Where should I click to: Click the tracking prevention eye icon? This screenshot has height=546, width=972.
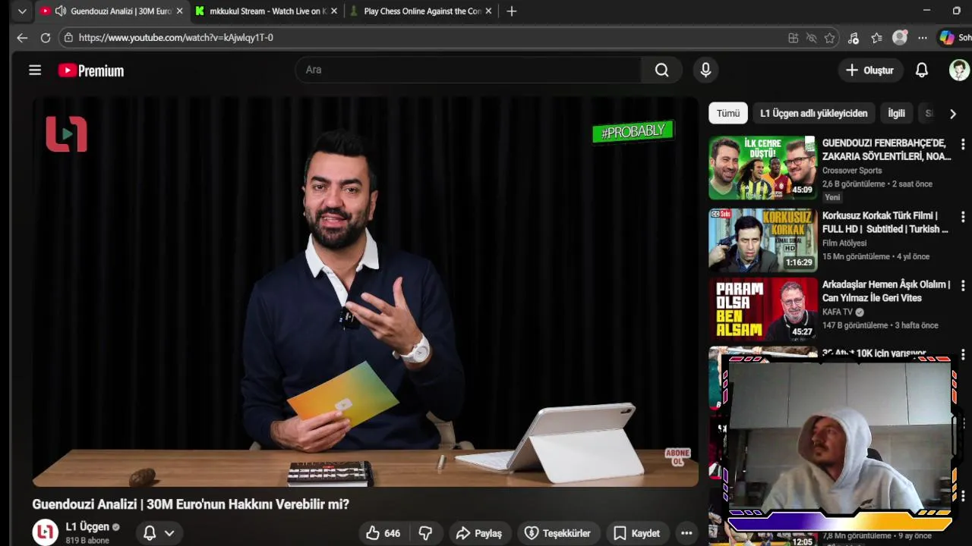[x=811, y=38]
